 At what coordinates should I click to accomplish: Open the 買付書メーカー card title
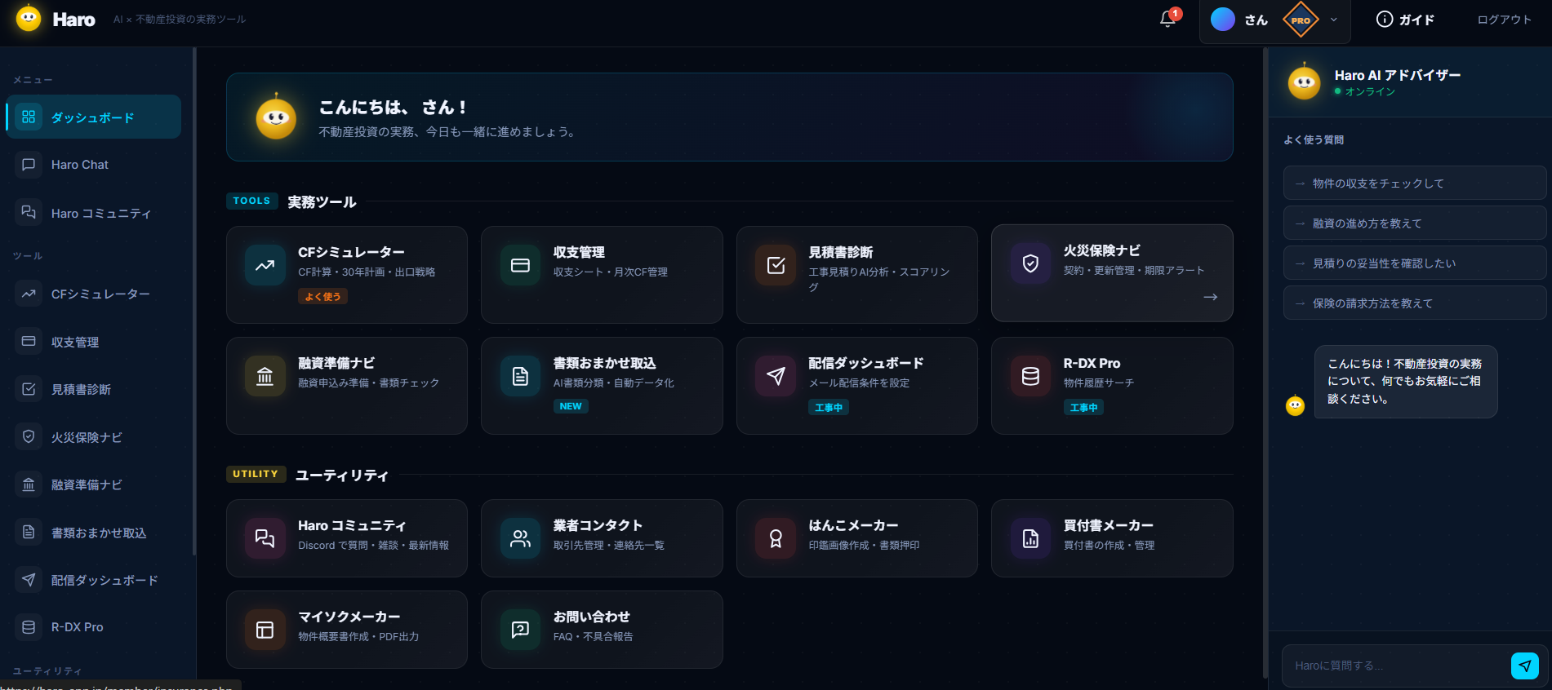pos(1109,525)
